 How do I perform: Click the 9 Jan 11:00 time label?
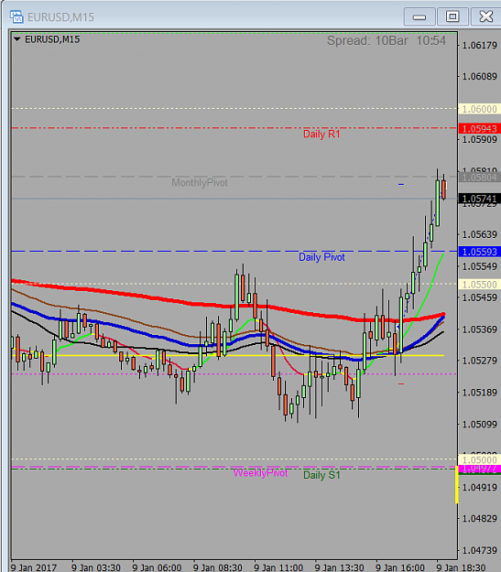coord(278,567)
